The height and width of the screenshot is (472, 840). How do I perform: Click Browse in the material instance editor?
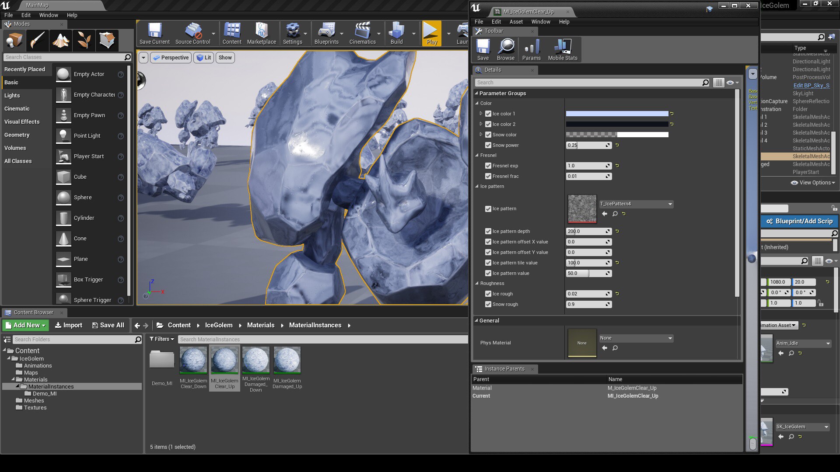(506, 49)
